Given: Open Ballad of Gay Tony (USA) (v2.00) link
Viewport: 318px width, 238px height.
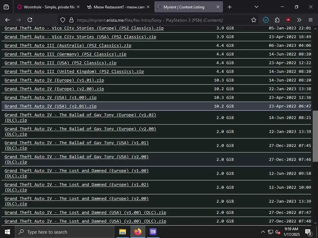Looking at the screenshot, I should pyautogui.click(x=76, y=160).
